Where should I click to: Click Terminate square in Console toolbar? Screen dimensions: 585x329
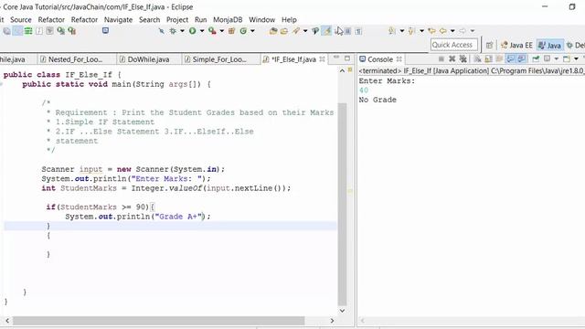click(x=441, y=58)
